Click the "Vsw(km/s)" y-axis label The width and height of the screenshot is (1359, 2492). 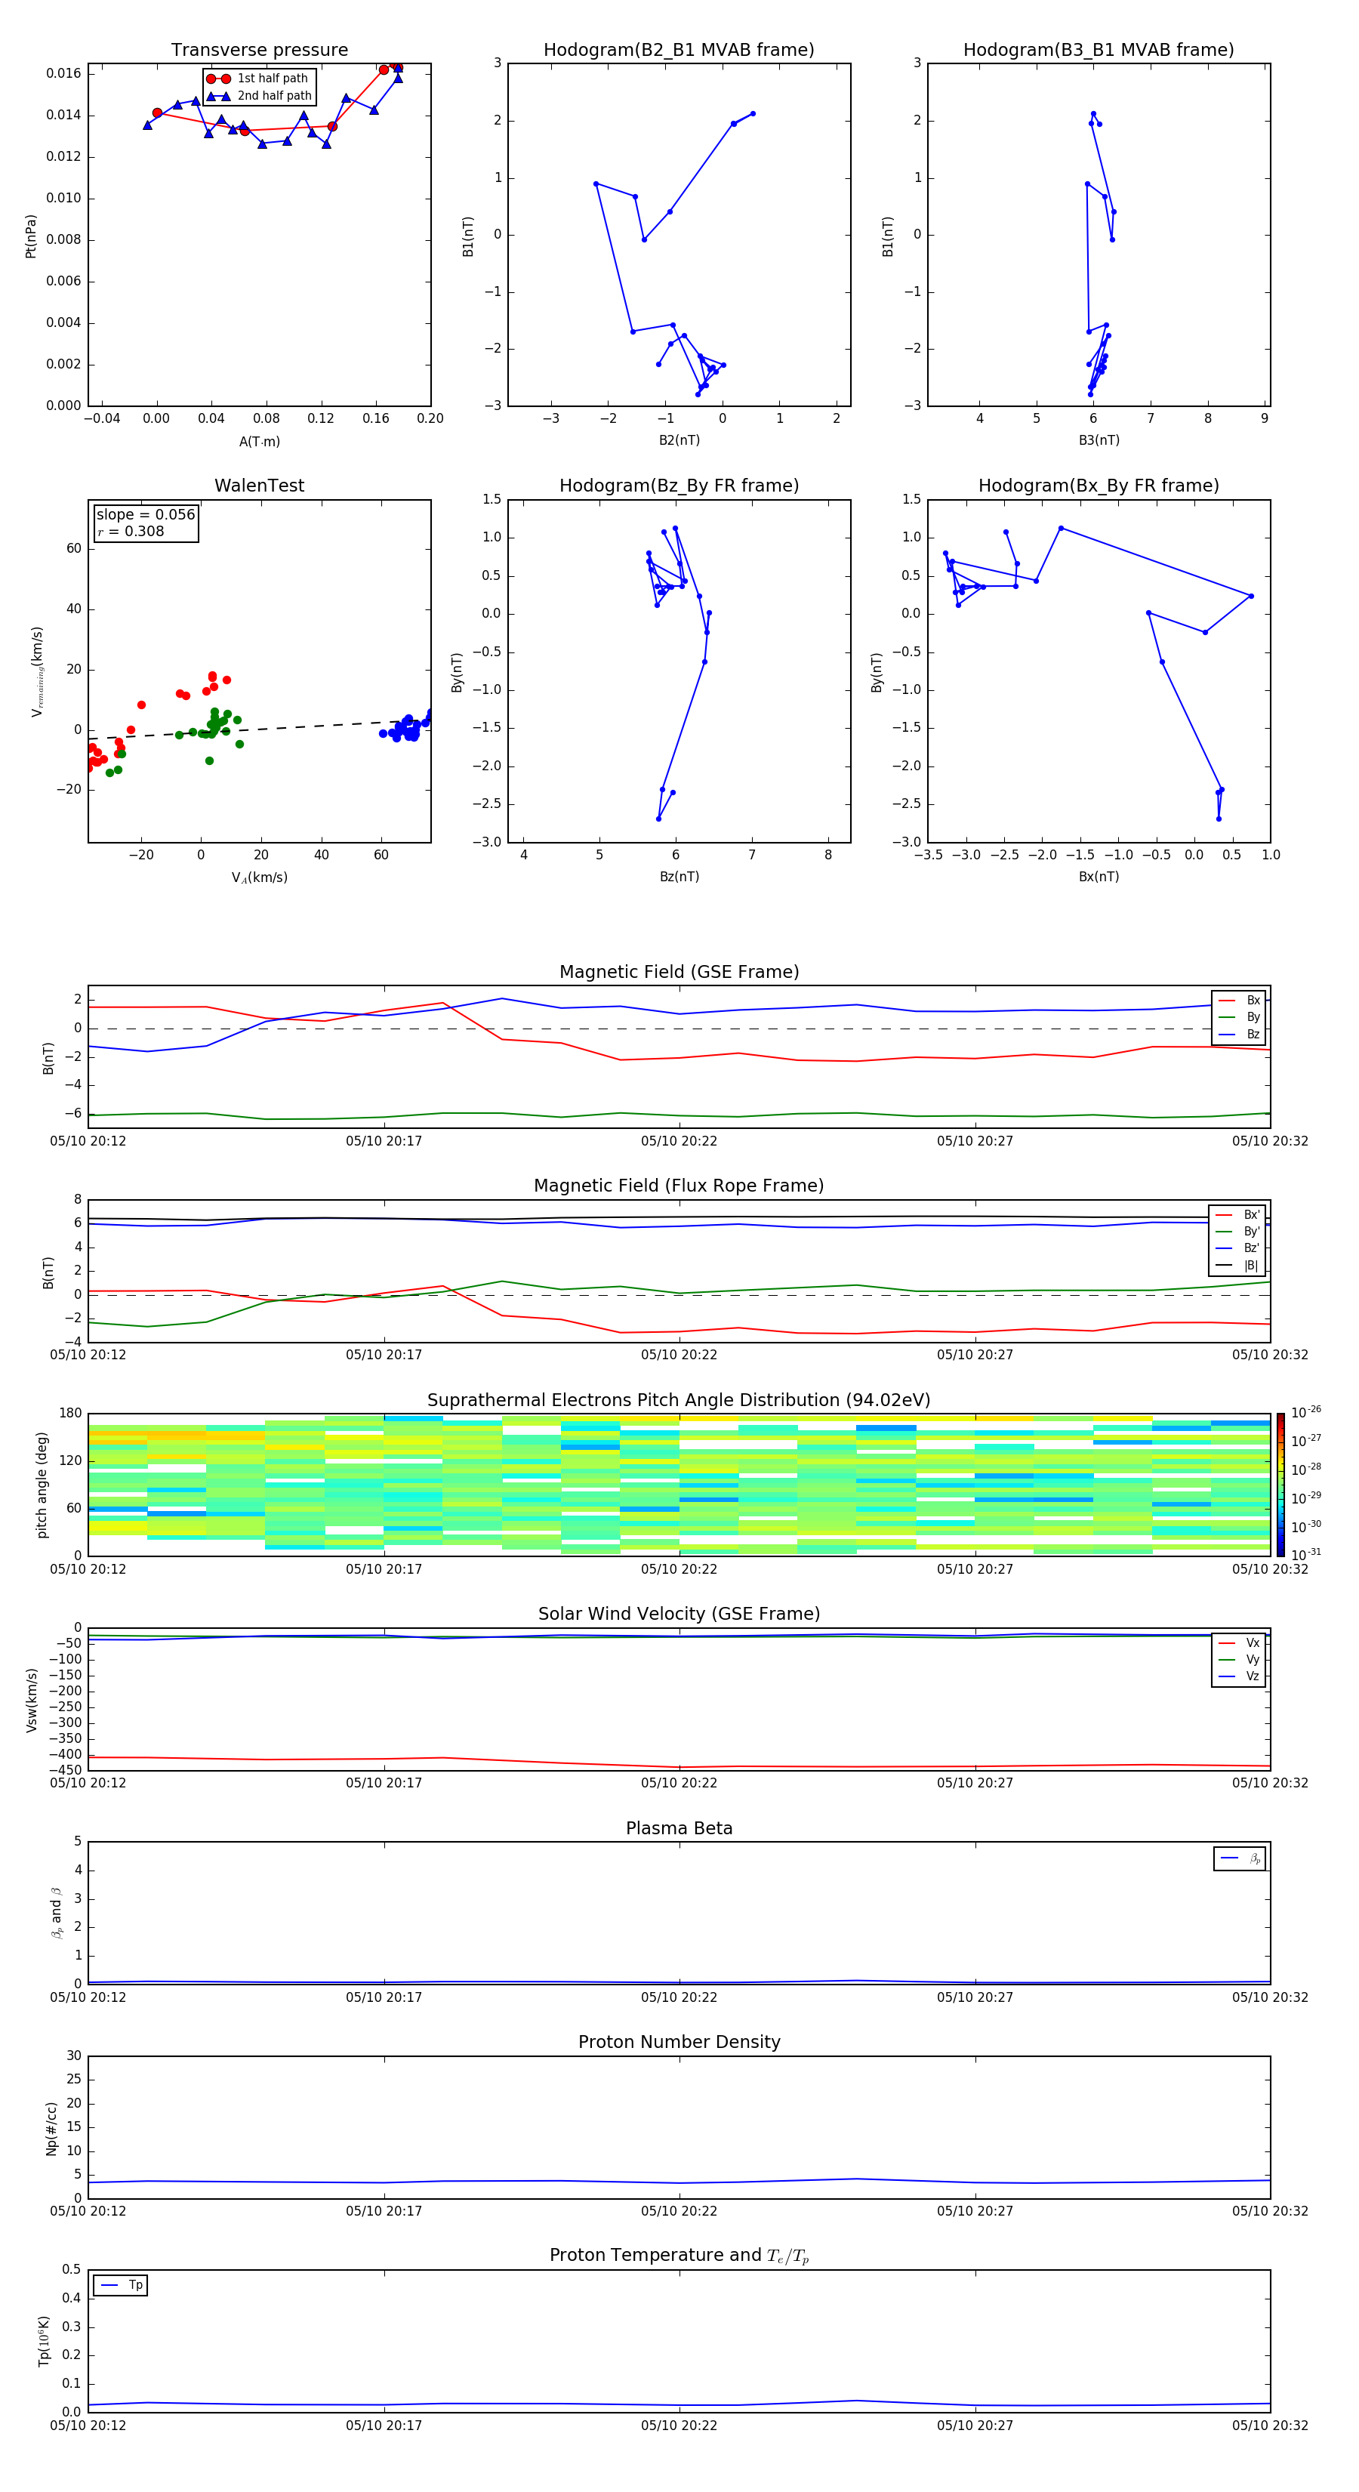coord(32,1700)
